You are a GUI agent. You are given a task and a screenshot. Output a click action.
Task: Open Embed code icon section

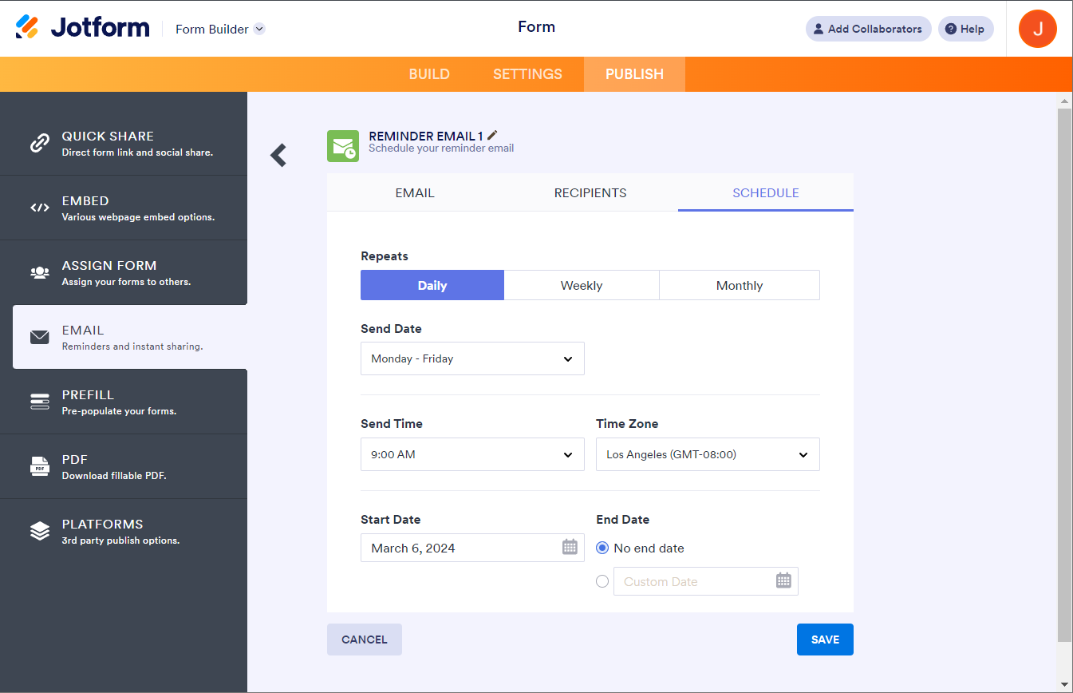40,208
